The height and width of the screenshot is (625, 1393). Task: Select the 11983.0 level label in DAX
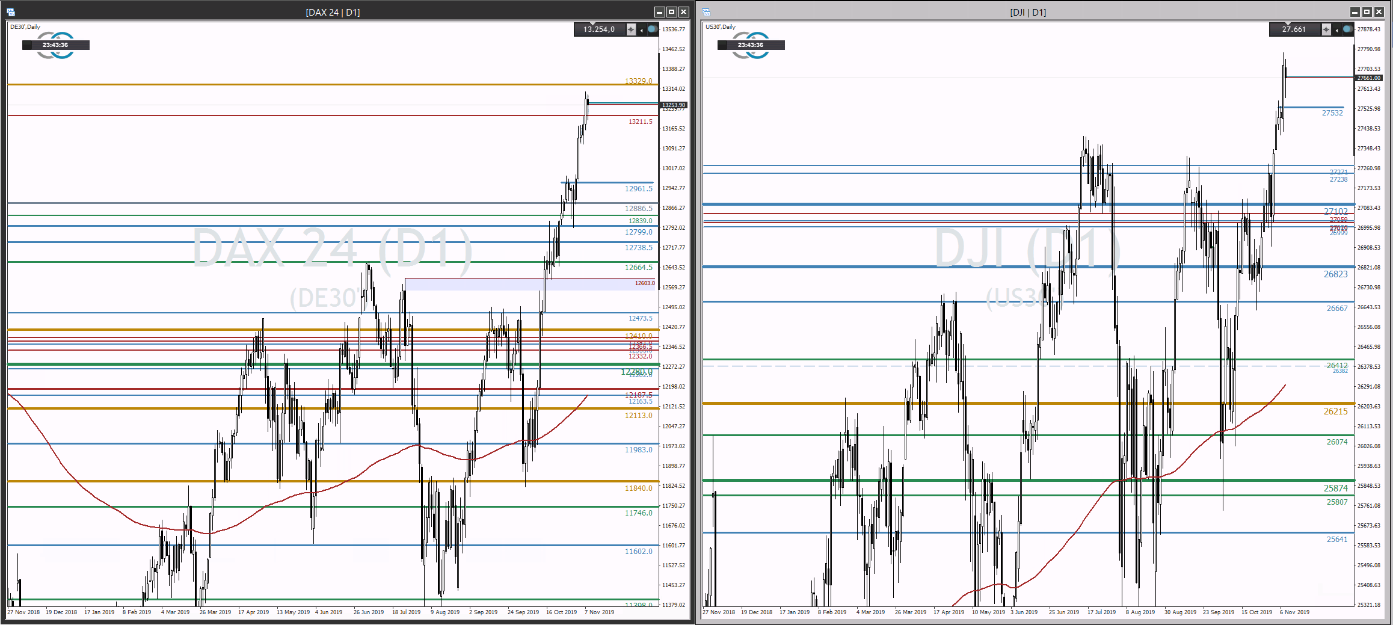point(638,450)
